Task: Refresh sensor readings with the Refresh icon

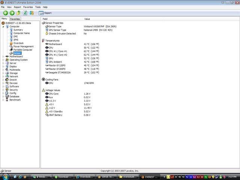Action: pyautogui.click(x=25, y=13)
